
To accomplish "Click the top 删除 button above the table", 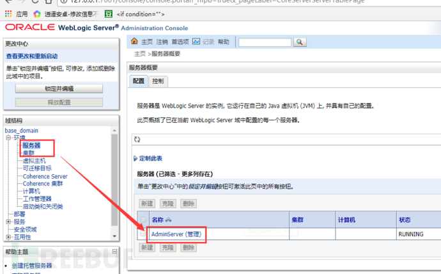I will point(189,204).
